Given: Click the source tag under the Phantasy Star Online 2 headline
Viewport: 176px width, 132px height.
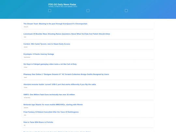Looking at the screenshot, I should click(x=25, y=77).
